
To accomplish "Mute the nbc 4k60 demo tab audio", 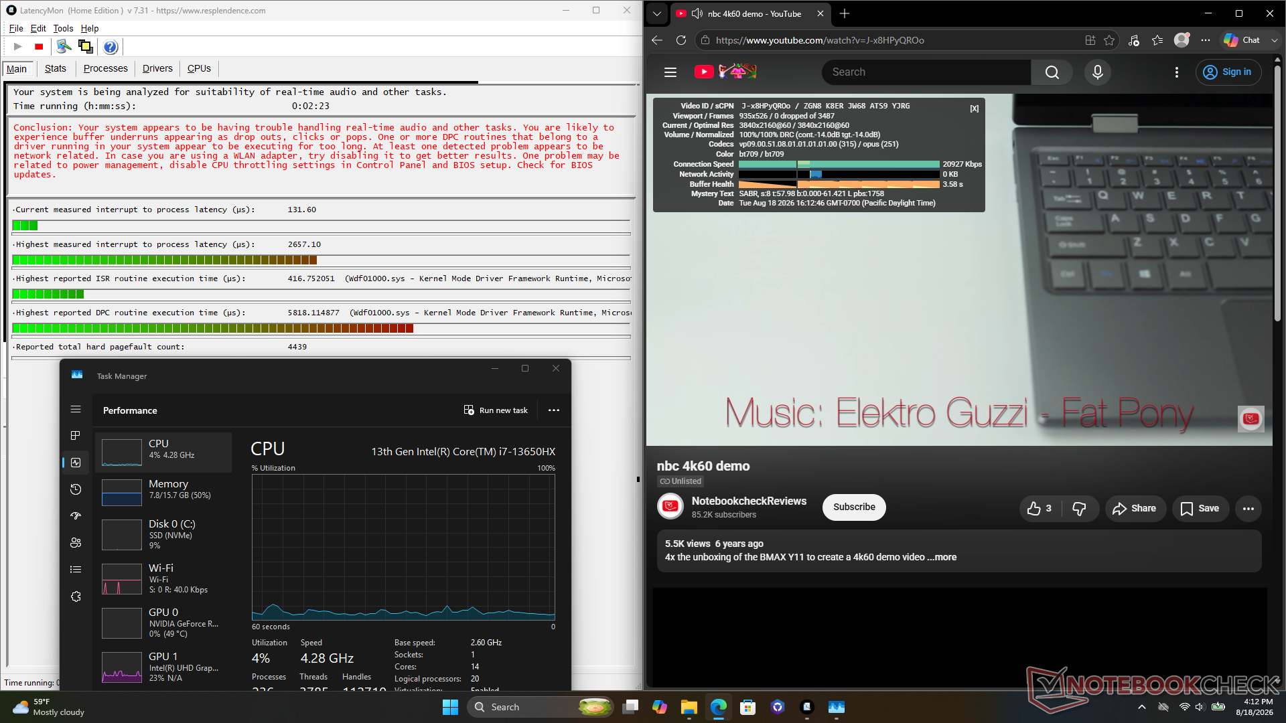I will coord(697,13).
